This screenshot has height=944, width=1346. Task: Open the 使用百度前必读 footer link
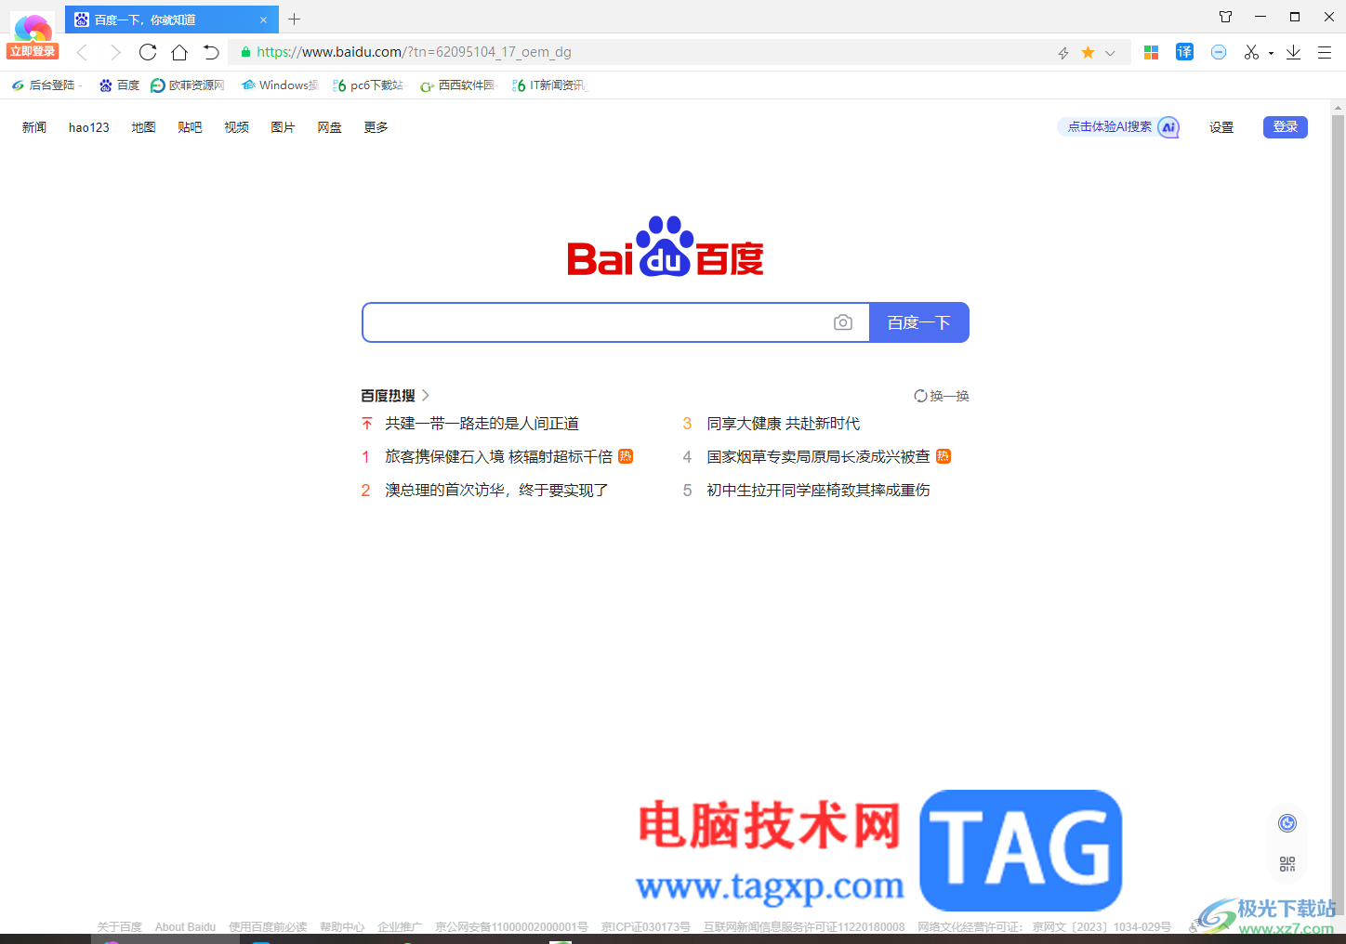pos(268,927)
